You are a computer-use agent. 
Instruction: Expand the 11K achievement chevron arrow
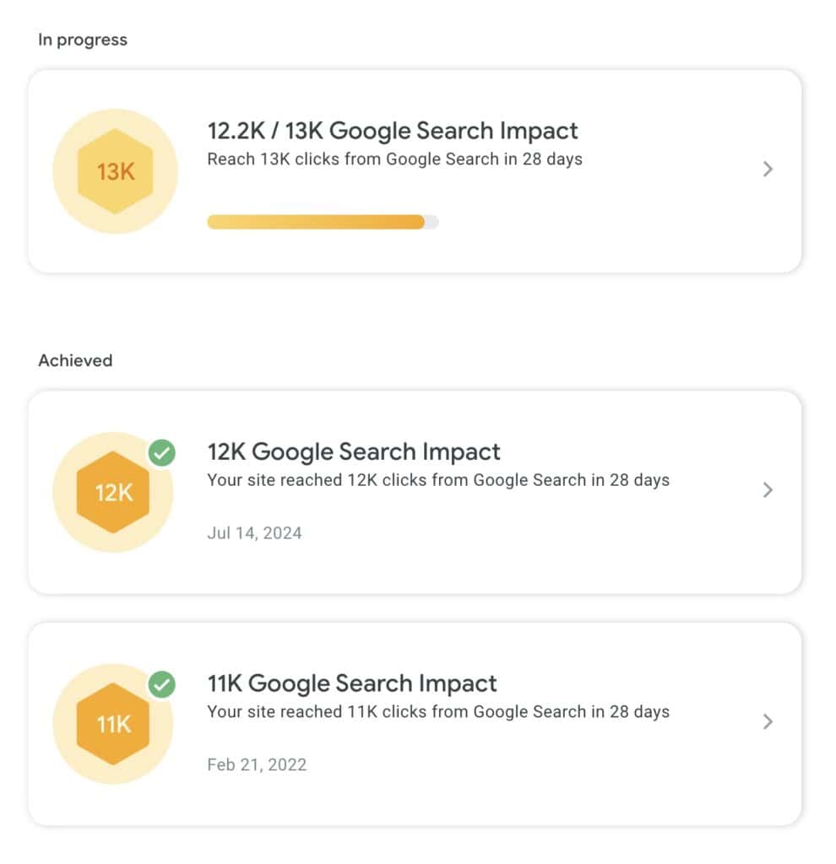point(768,721)
